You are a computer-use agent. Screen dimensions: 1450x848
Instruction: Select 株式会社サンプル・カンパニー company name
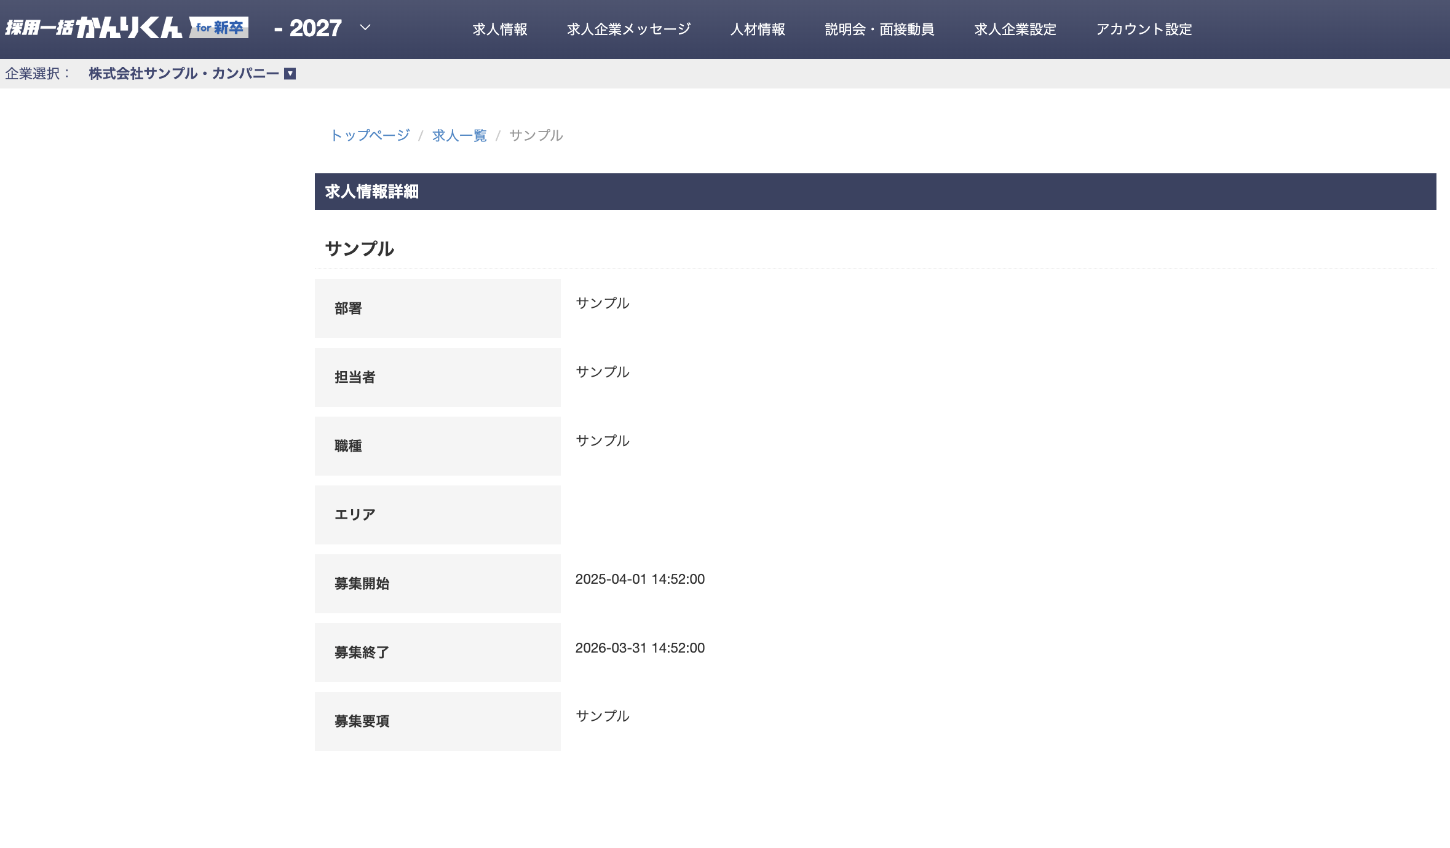click(183, 74)
